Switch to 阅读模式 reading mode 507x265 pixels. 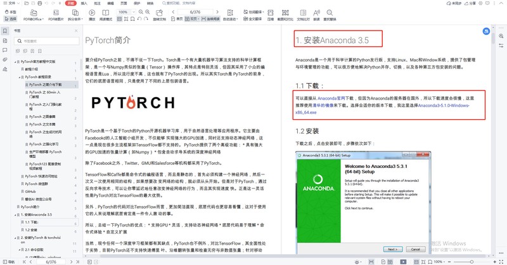pos(105,15)
